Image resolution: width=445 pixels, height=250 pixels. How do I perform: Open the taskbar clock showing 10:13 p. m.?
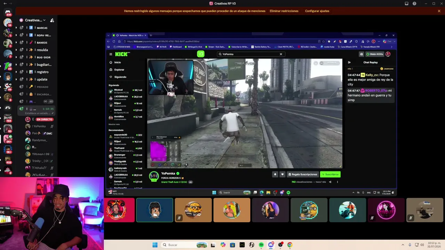coord(434,245)
